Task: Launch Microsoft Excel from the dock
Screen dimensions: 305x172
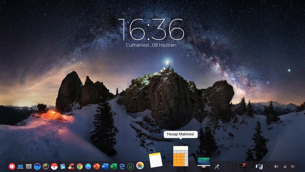Action: 114,166
